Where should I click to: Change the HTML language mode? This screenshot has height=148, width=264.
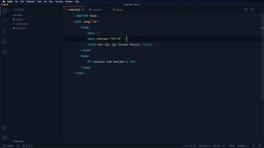(231, 146)
